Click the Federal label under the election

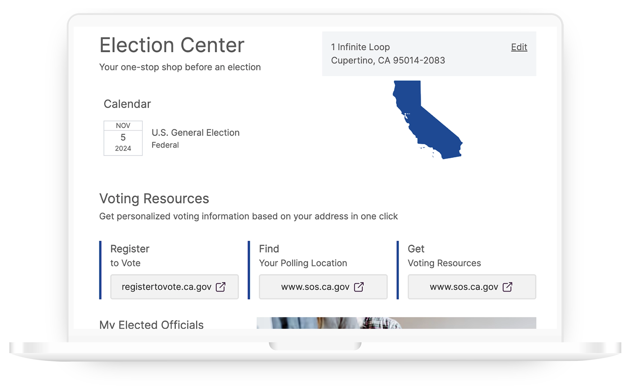click(165, 145)
